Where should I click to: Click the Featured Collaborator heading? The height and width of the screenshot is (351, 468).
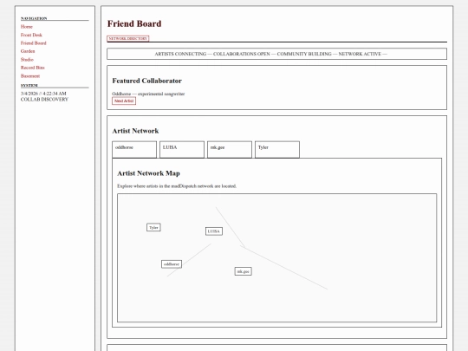[146, 81]
